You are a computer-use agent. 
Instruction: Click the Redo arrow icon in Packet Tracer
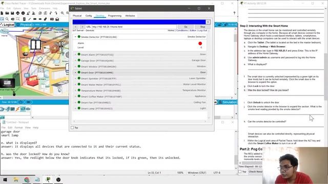coord(56,13)
